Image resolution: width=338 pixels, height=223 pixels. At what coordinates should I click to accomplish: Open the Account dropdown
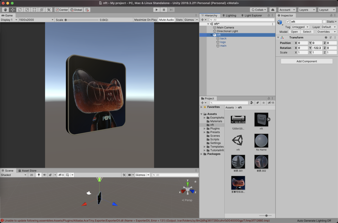click(x=287, y=10)
